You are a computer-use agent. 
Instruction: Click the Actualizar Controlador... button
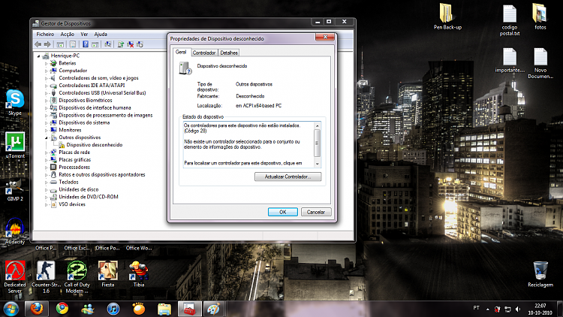(x=288, y=177)
